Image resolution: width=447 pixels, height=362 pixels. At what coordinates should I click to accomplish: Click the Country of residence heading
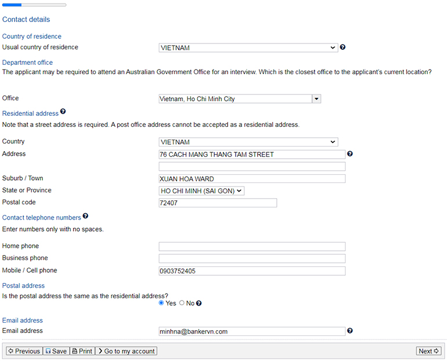(x=32, y=36)
